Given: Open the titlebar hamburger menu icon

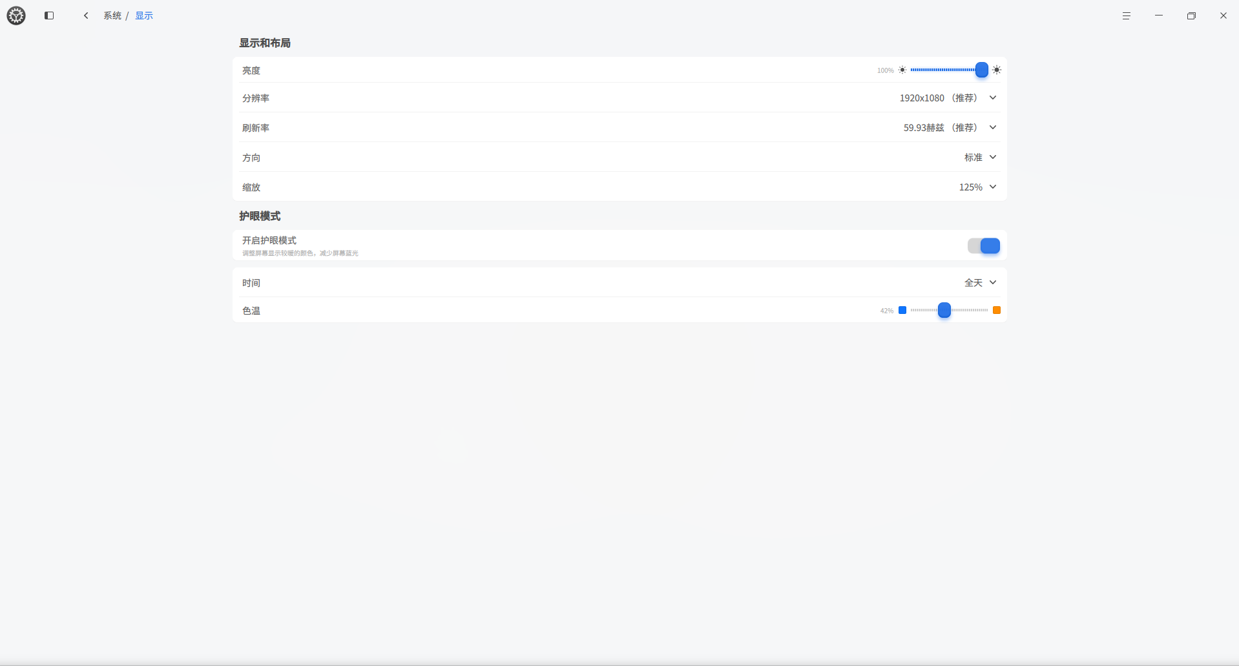Looking at the screenshot, I should pos(1126,16).
